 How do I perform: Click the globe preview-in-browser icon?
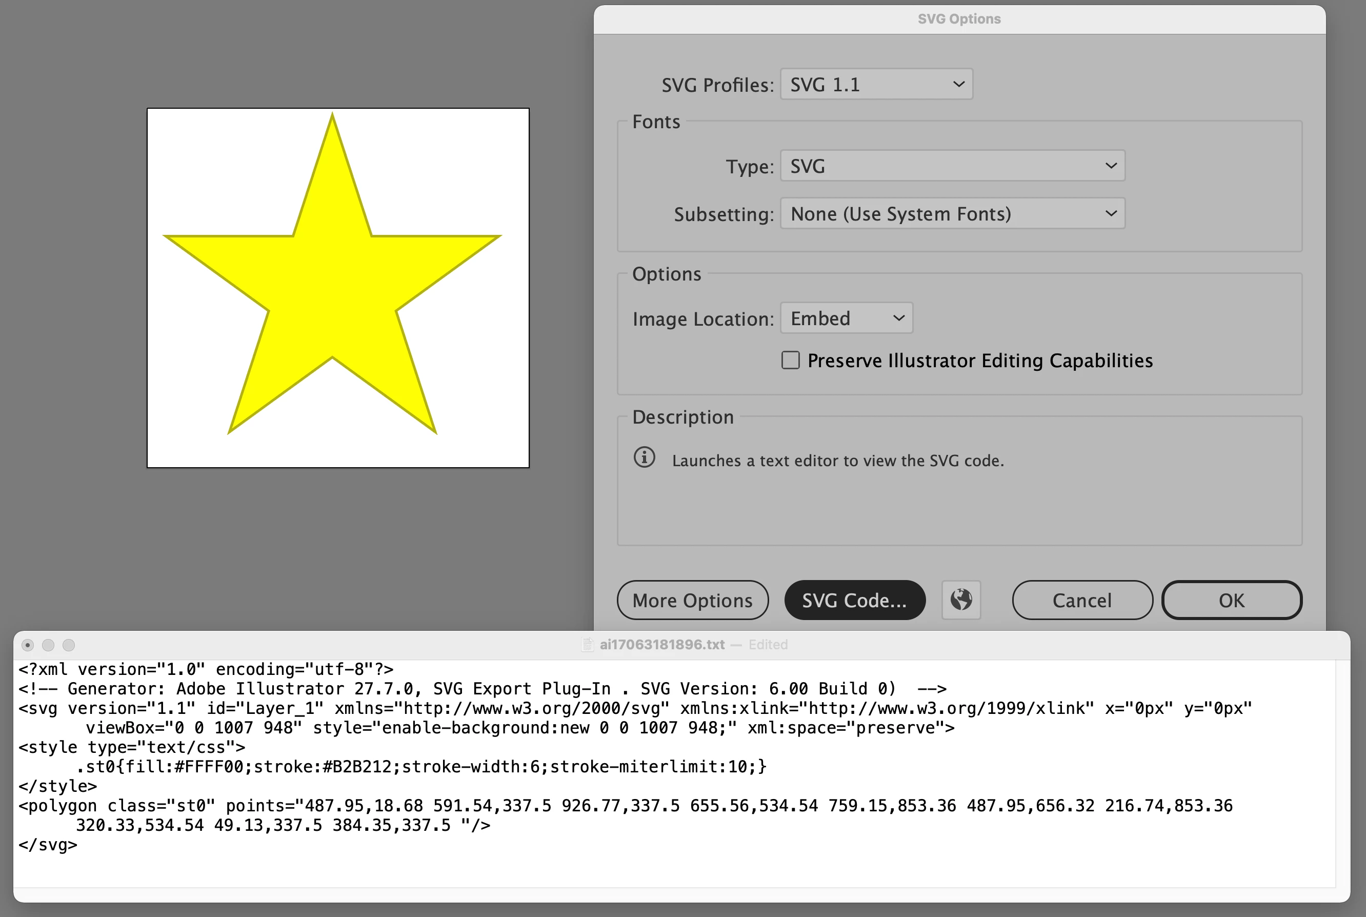click(961, 600)
